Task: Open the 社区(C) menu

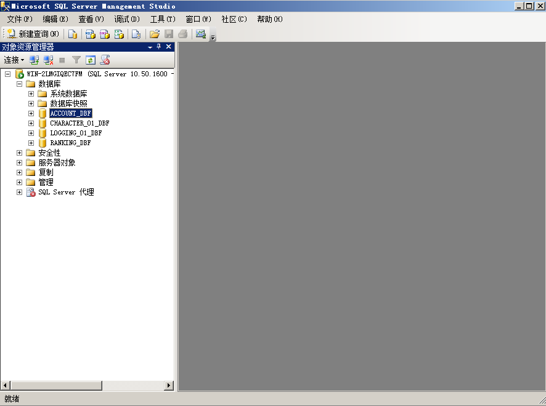Action: click(x=234, y=19)
